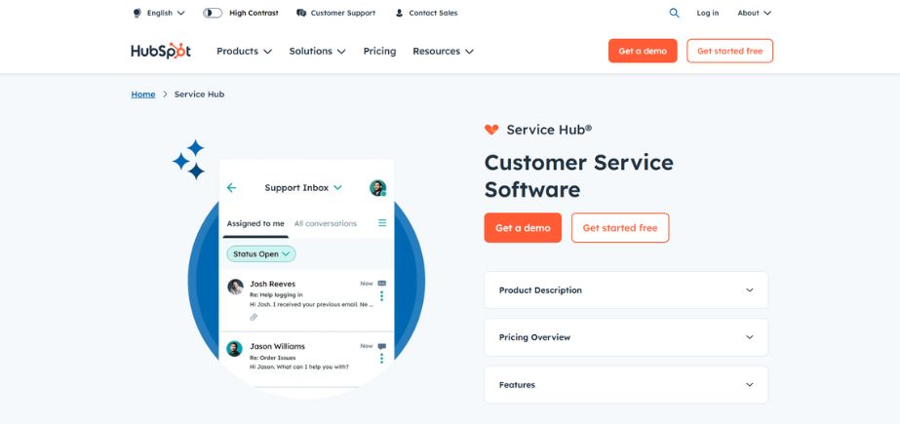
Task: Expand the Features section
Action: point(626,385)
